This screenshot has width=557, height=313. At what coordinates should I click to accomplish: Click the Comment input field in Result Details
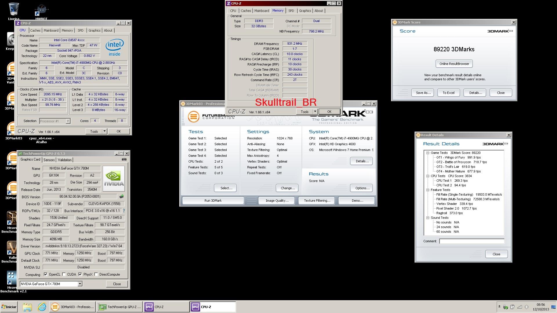pyautogui.click(x=472, y=241)
